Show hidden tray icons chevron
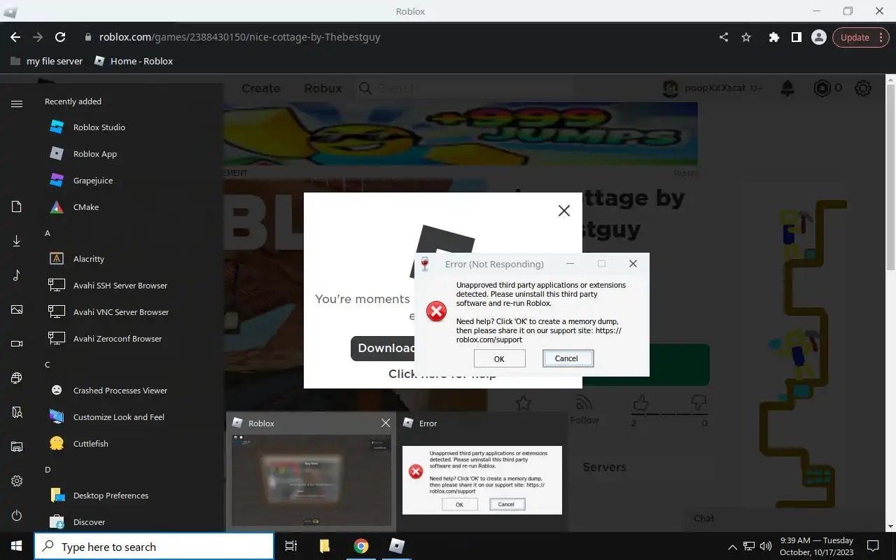Viewport: 896px width, 560px height. [x=732, y=547]
